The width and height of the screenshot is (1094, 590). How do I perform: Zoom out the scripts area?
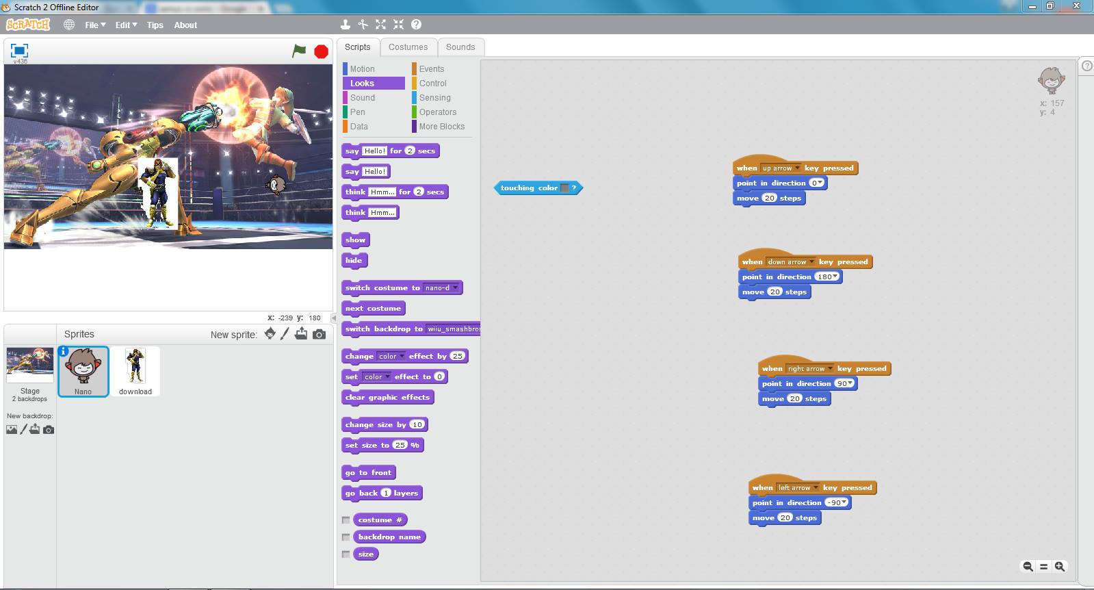click(1028, 566)
